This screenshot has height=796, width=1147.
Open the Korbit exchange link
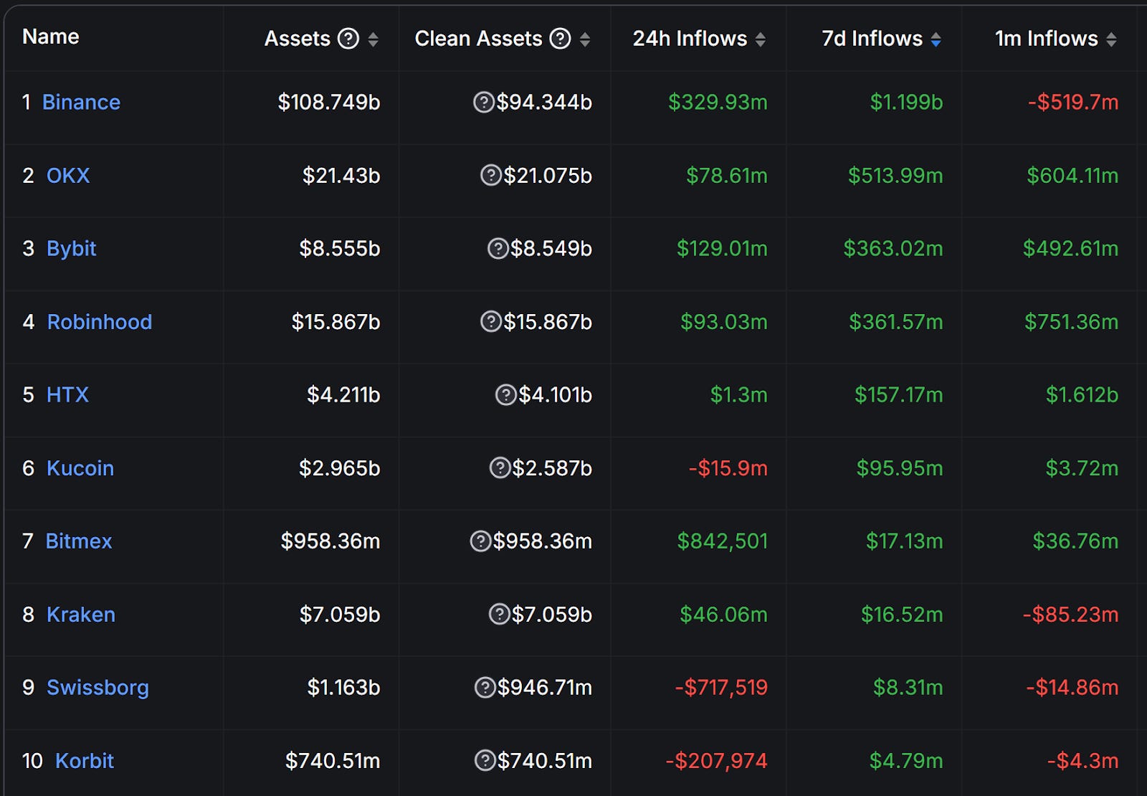click(x=85, y=760)
